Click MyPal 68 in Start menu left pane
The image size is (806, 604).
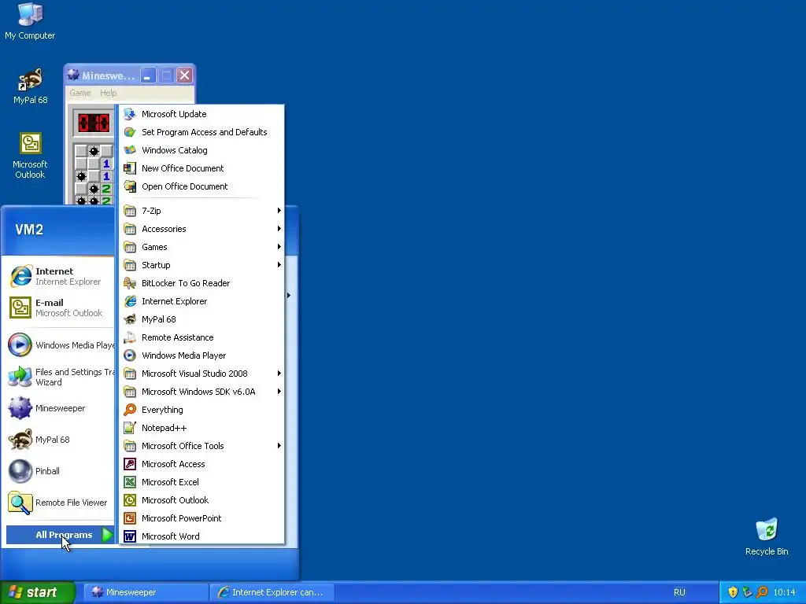(x=59, y=440)
